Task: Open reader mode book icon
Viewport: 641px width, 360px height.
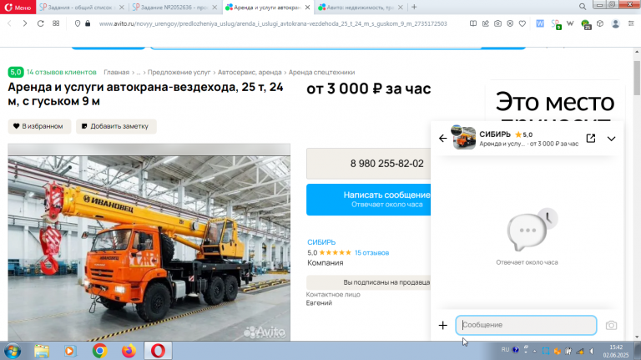Action: (x=473, y=23)
